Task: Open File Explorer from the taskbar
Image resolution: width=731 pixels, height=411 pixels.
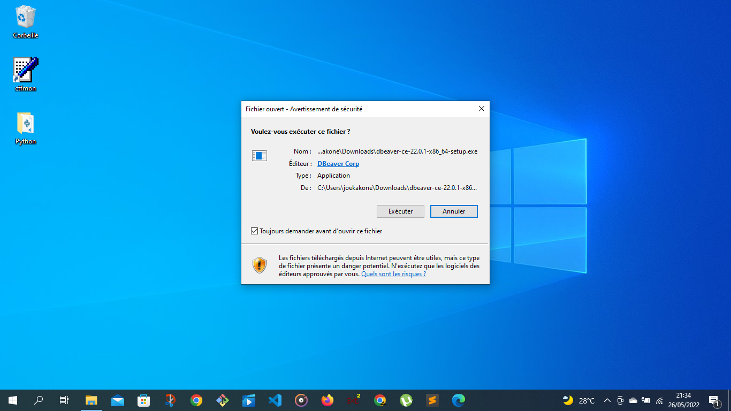Action: pos(92,400)
